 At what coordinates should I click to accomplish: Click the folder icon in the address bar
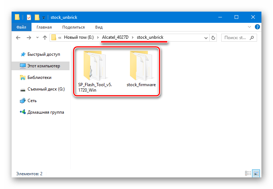click(54, 37)
